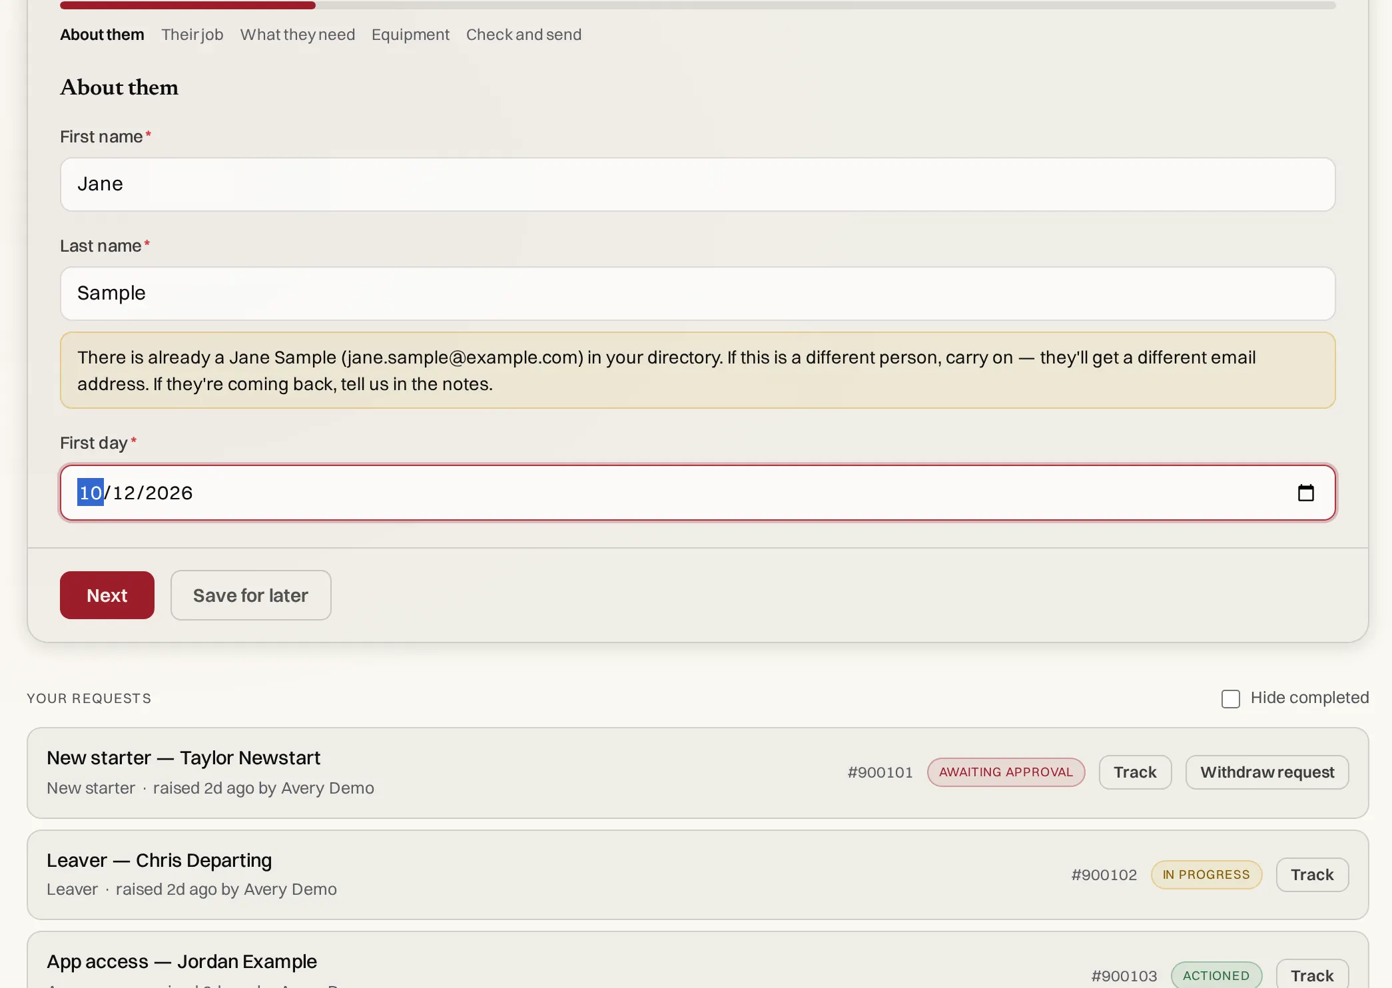Click the Hide completed label text
The image size is (1392, 988).
point(1309,698)
